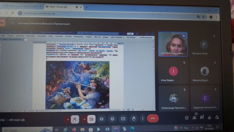The image size is (234, 132).
Task: Switch to Chrome on the taskbar
Action: coord(116,129)
